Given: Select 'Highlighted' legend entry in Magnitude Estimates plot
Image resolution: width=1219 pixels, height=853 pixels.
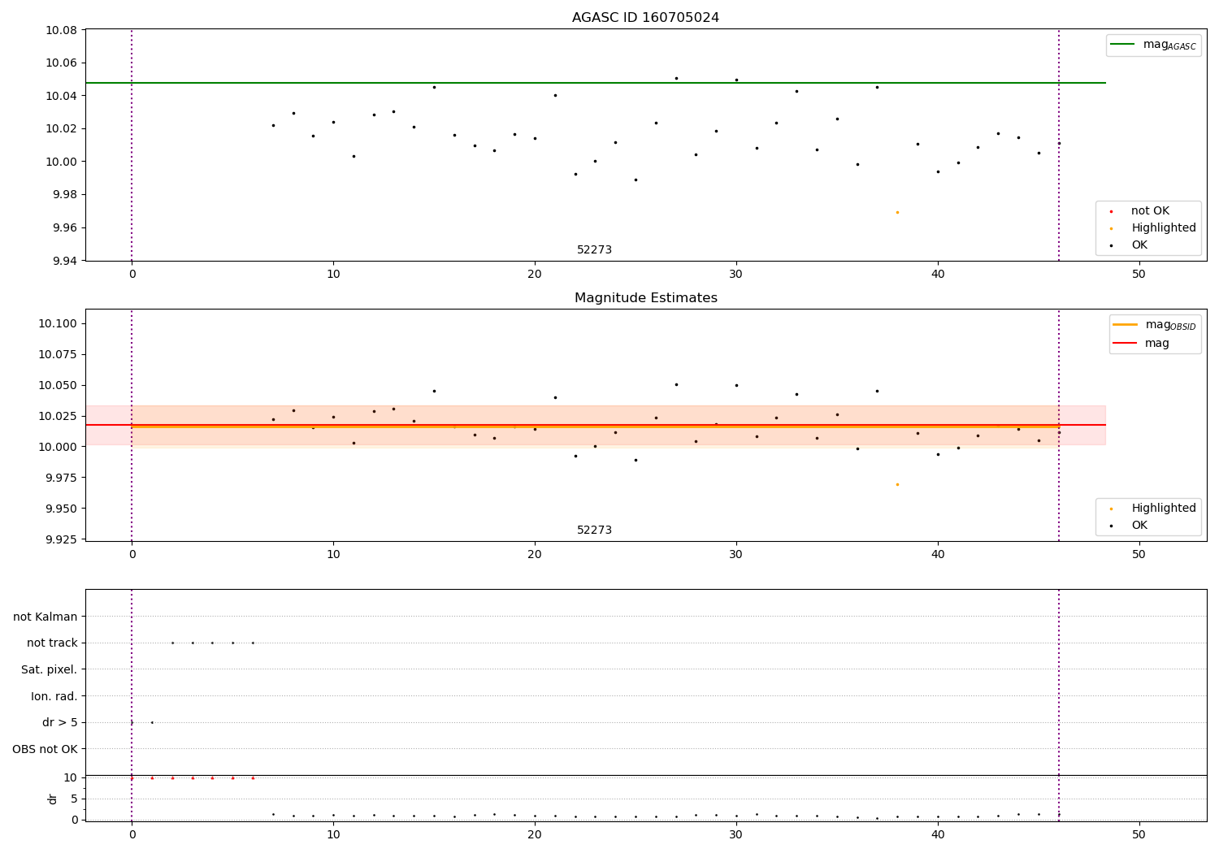Looking at the screenshot, I should click(x=1164, y=509).
